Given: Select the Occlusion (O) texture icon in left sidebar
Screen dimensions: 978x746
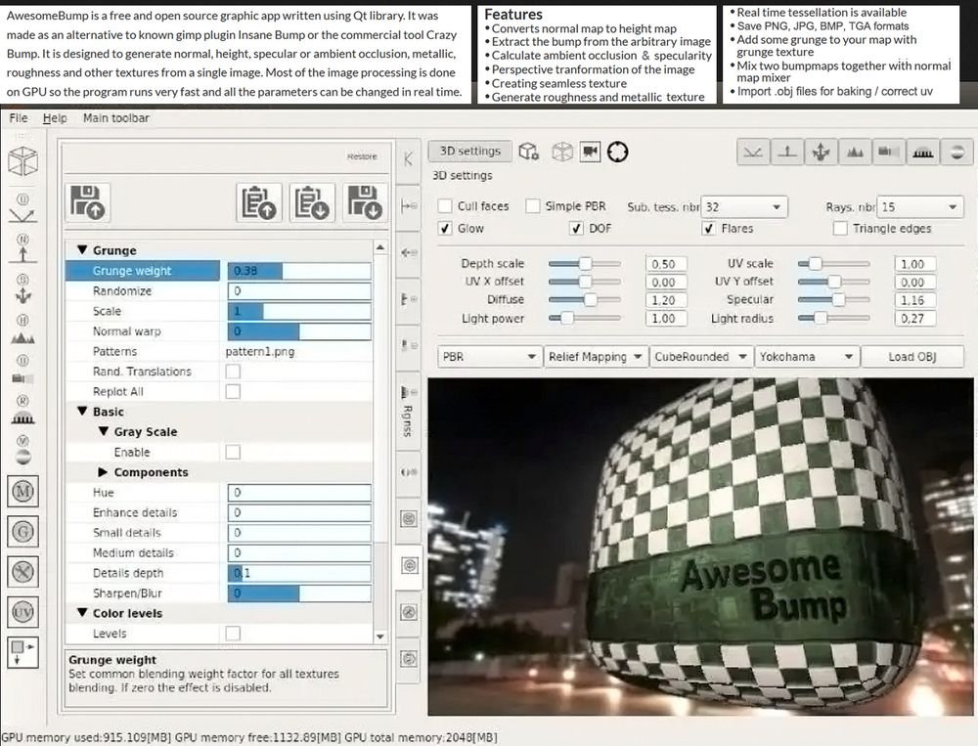Looking at the screenshot, I should point(22,370).
